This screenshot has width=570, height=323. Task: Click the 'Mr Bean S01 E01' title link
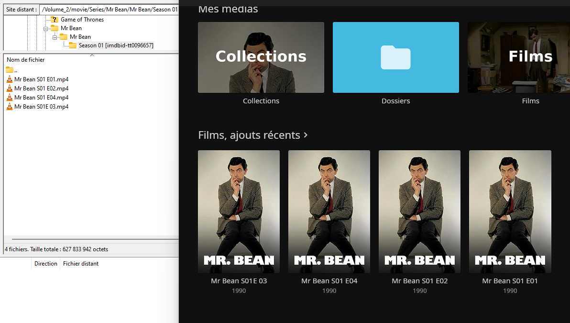[510, 281]
